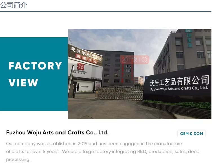Click the folding metal gate in photo
Viewport: 212px width, 166px height.
(120, 93)
